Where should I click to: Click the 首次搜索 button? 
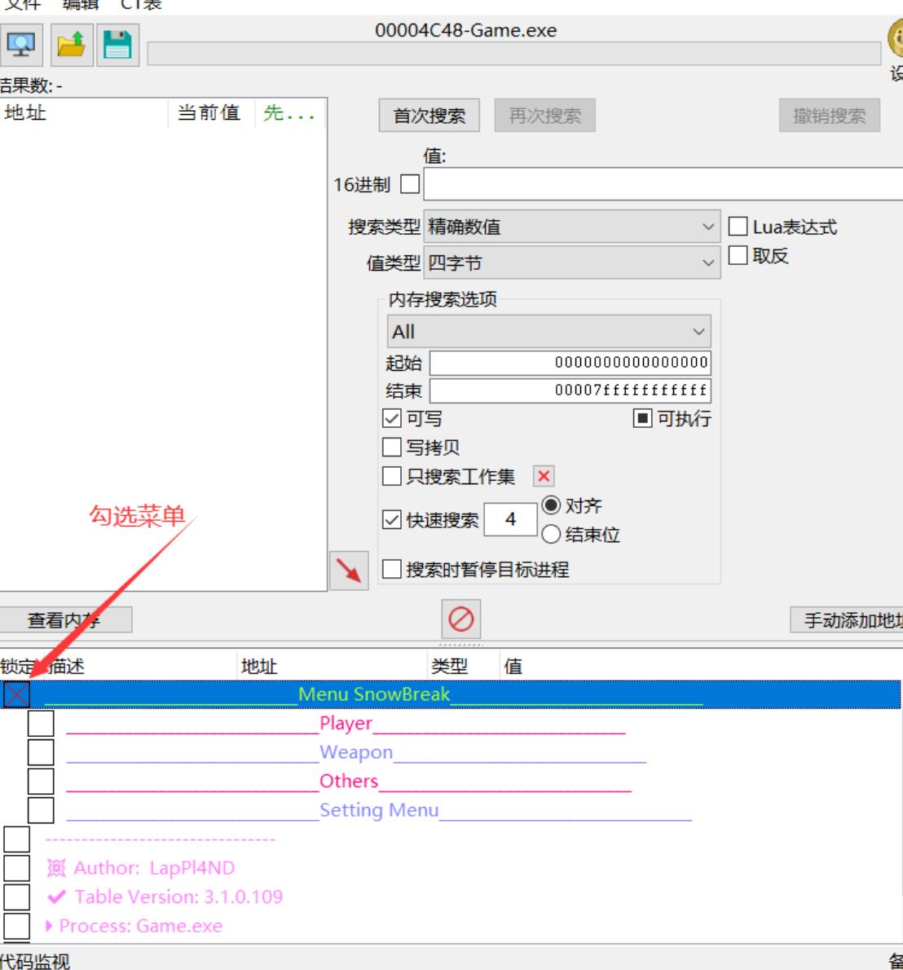(x=429, y=115)
